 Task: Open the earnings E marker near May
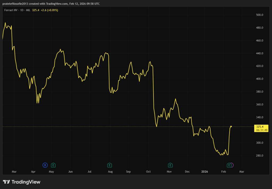pyautogui.click(x=53, y=165)
